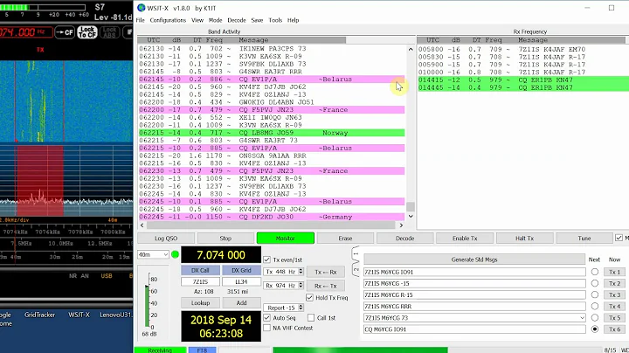Click the WSJT-X globe icon in title bar
Screen dimensions: 629x353
(142, 8)
